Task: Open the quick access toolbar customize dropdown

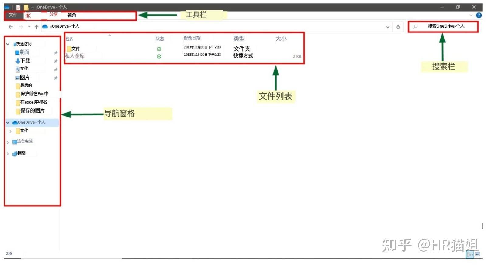Action: pyautogui.click(x=33, y=8)
